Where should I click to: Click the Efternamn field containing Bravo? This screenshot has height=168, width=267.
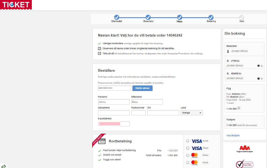[147, 102]
